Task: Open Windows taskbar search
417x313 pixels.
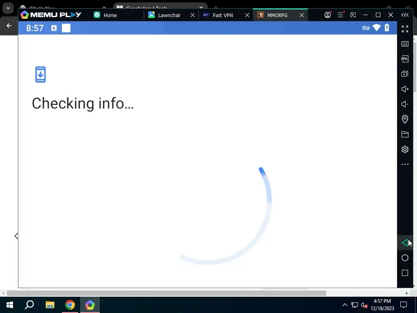Action: pos(29,305)
